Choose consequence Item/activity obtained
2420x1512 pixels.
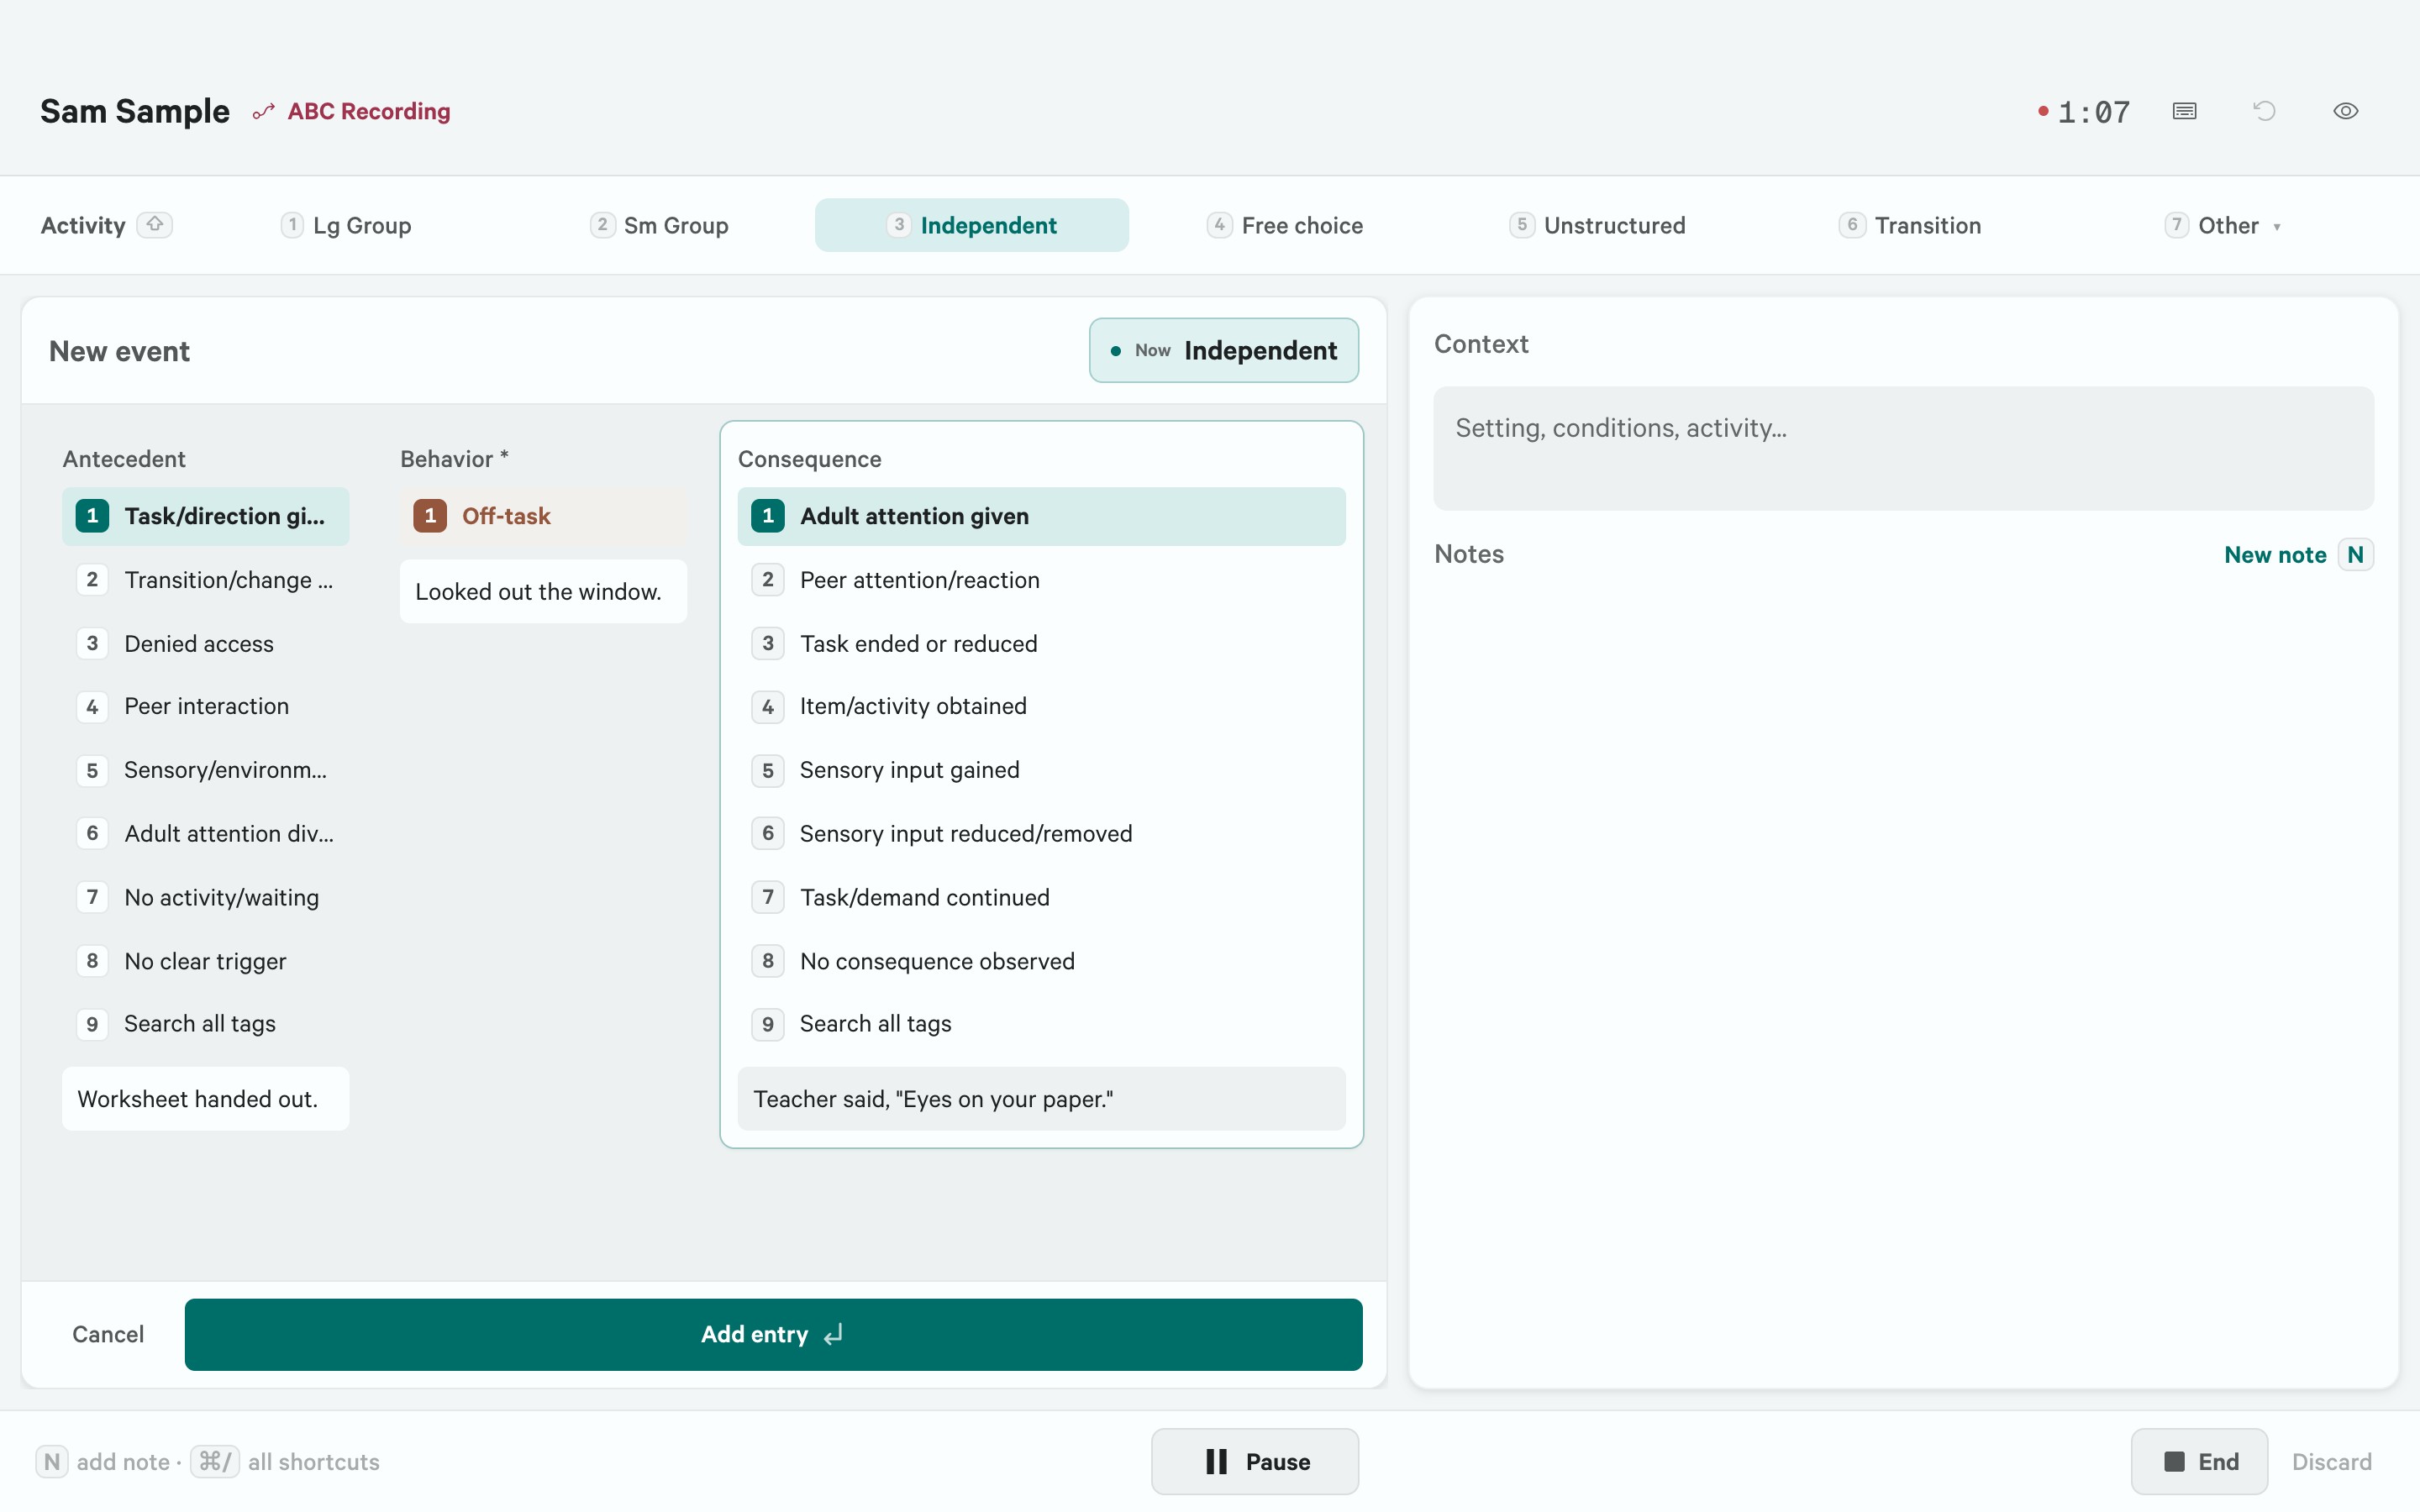point(1041,706)
